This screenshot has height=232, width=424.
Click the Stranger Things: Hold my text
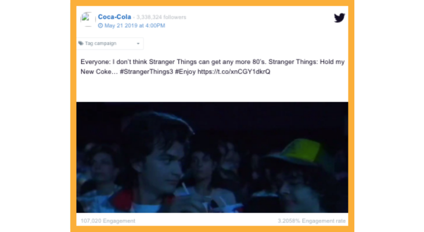[x=306, y=62]
